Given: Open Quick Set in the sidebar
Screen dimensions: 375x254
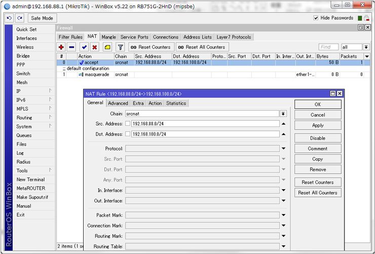Looking at the screenshot, I should pos(34,29).
